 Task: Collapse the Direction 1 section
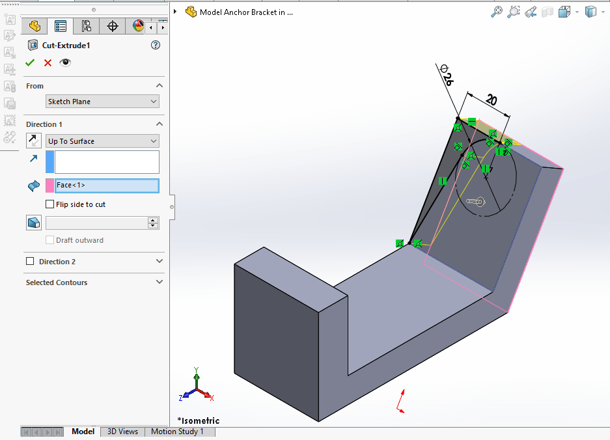click(x=159, y=124)
